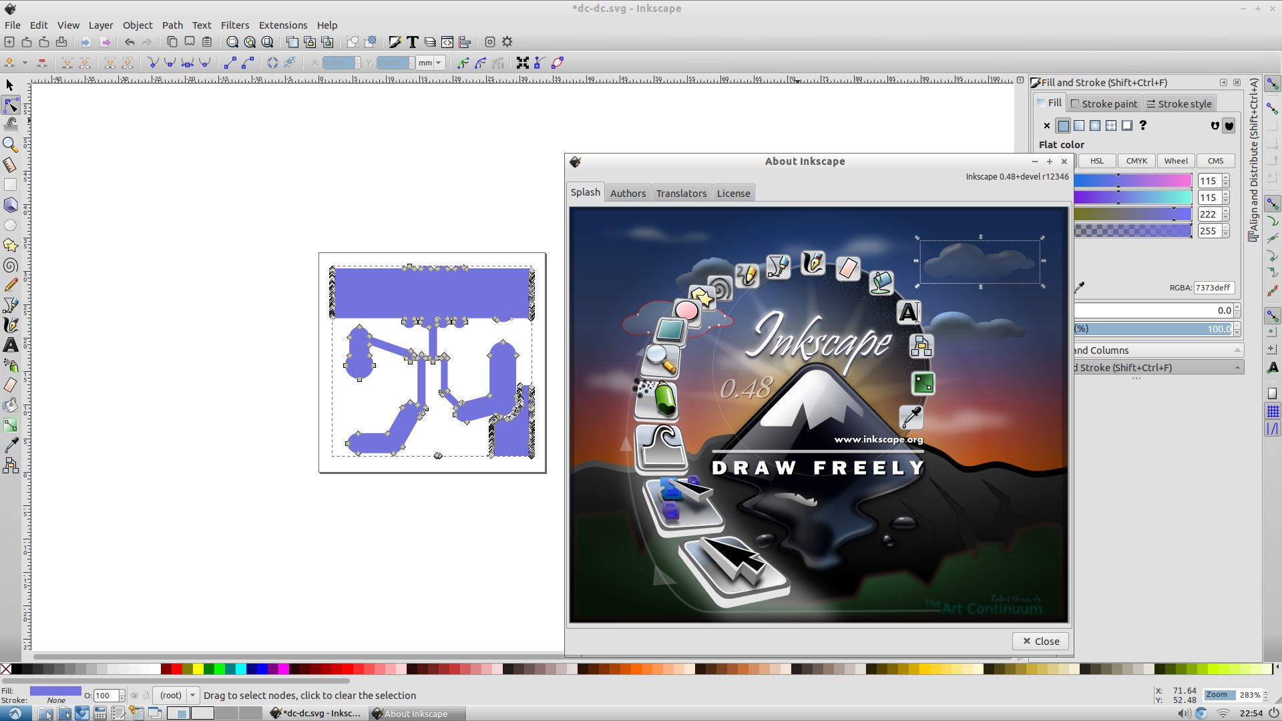
Task: Select the Text tool in toolbox
Action: [11, 345]
